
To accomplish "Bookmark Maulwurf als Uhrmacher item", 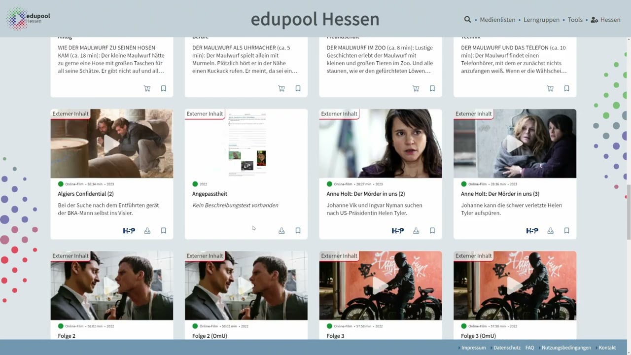I will (298, 89).
